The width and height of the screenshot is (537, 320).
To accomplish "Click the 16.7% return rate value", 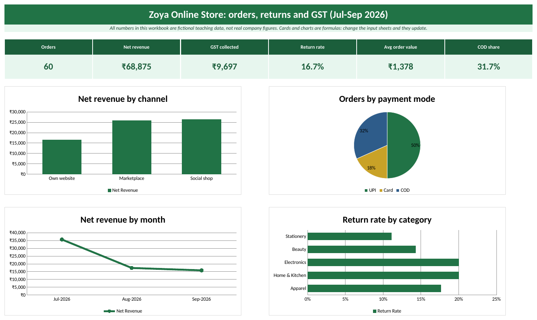I will pyautogui.click(x=312, y=67).
